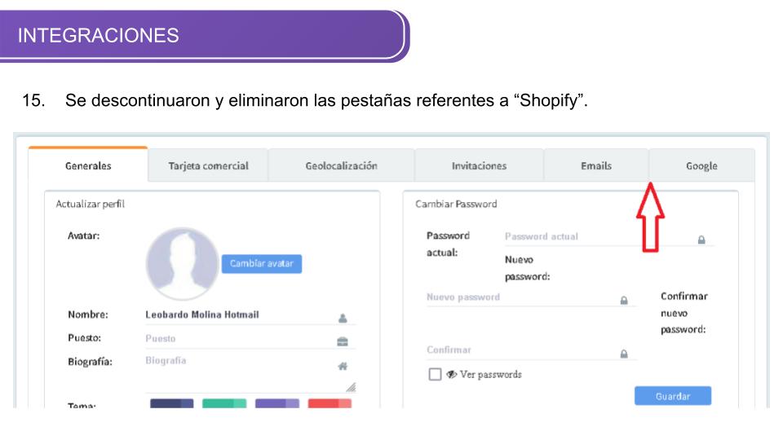
Task: Click the eye icon beside Ver passwords
Action: click(451, 374)
